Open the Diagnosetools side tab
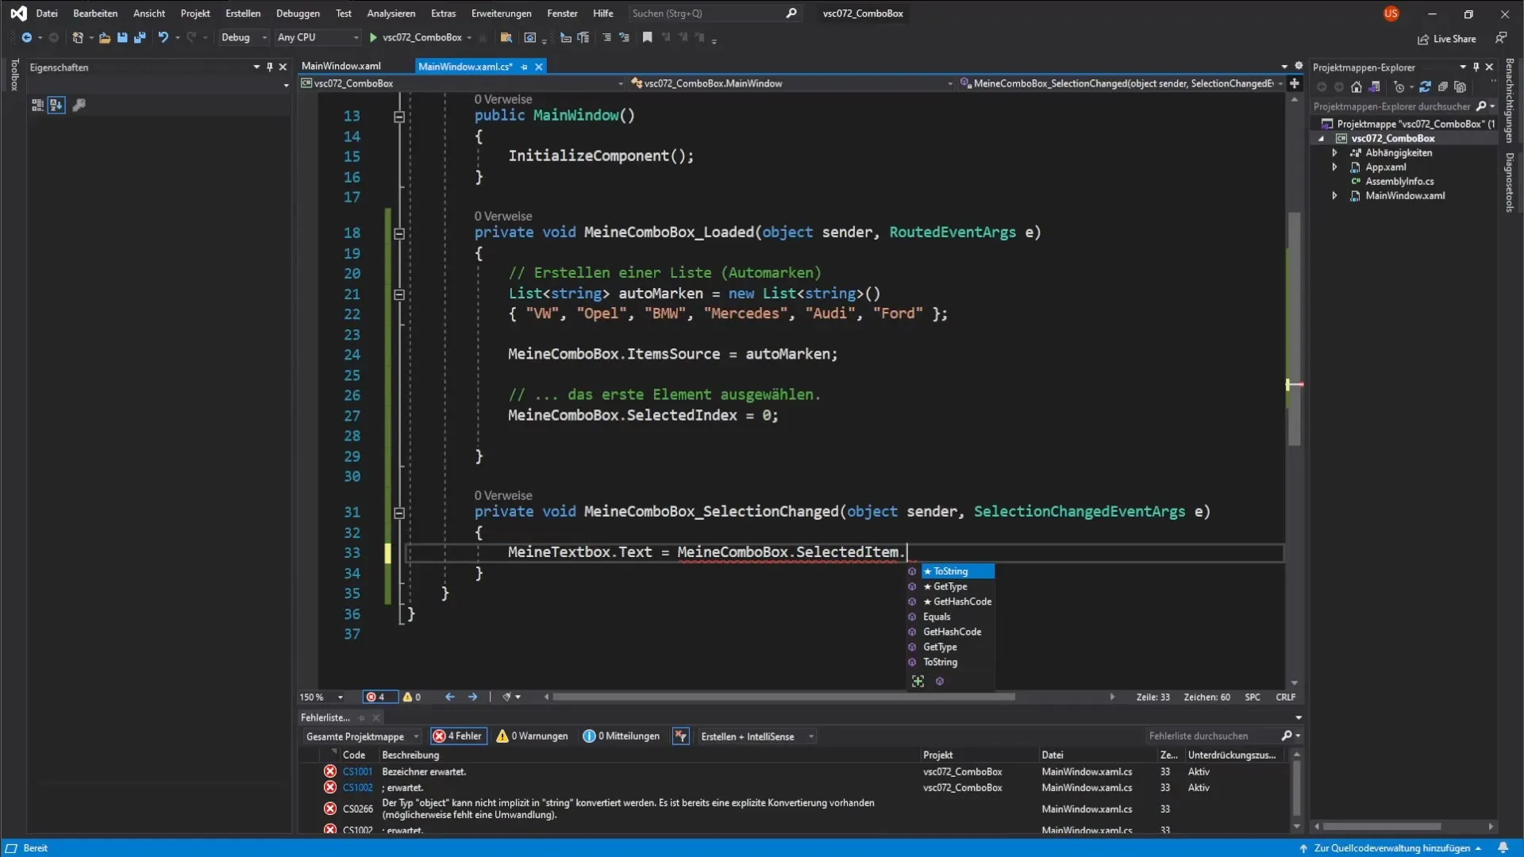The image size is (1524, 857). click(x=1509, y=183)
